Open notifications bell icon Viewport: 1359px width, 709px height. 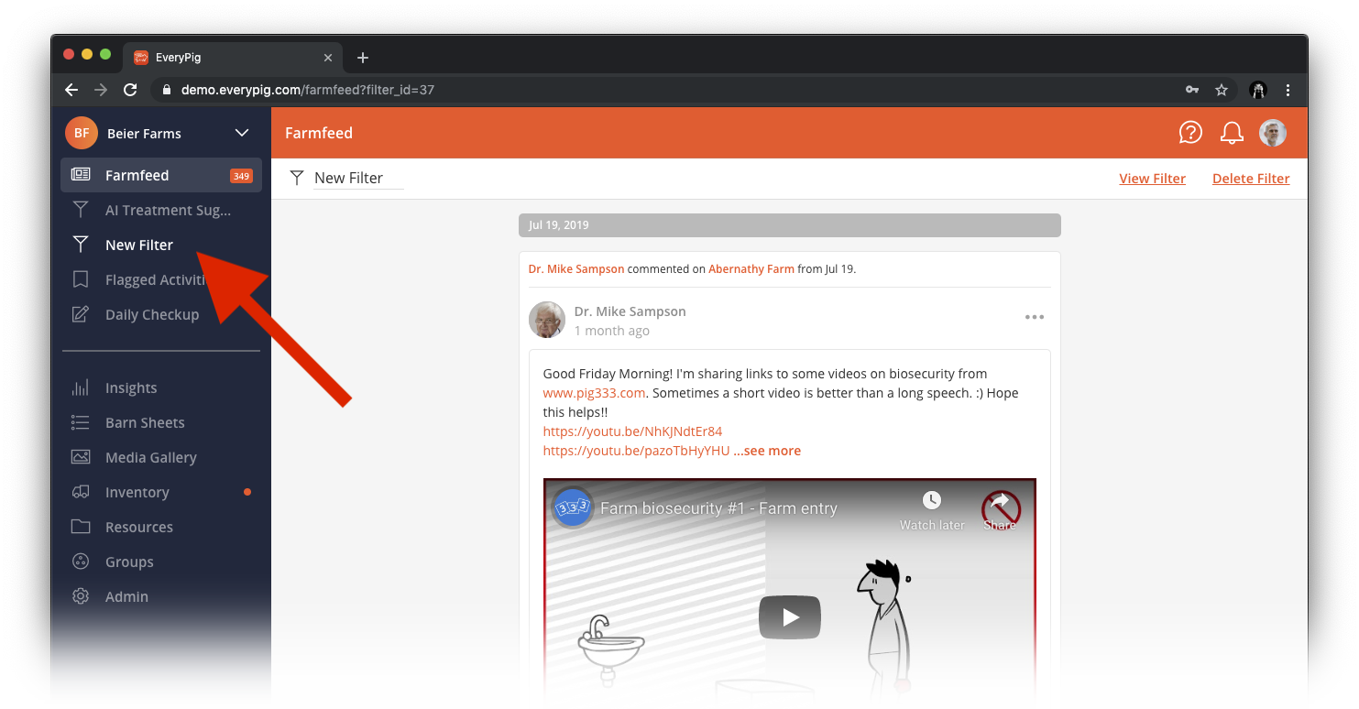[x=1232, y=133]
